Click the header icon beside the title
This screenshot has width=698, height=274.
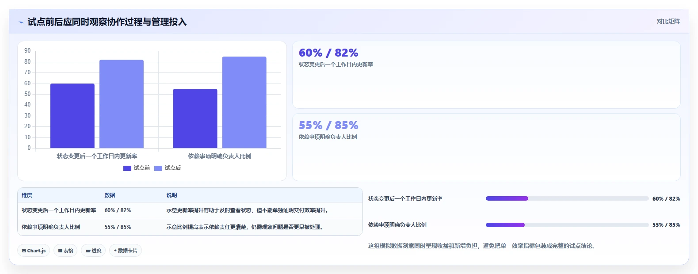point(21,22)
